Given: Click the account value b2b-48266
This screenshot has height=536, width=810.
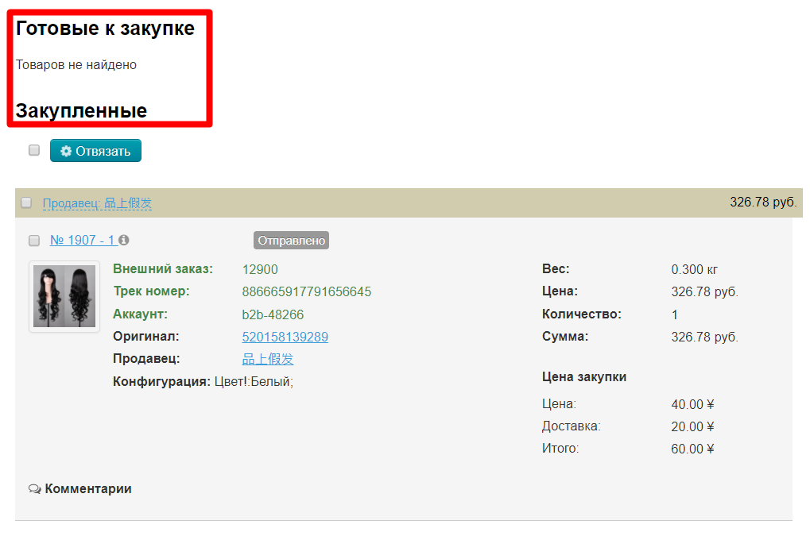Looking at the screenshot, I should 273,314.
